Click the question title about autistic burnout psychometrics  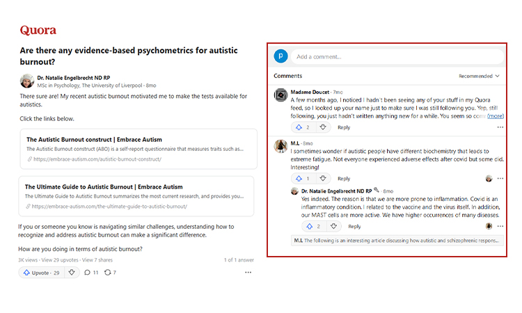point(129,56)
